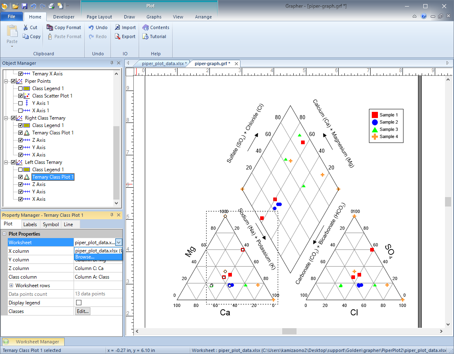Enable Class Legend 1 under Left Class Ternary
The height and width of the screenshot is (354, 454).
[x=20, y=170]
